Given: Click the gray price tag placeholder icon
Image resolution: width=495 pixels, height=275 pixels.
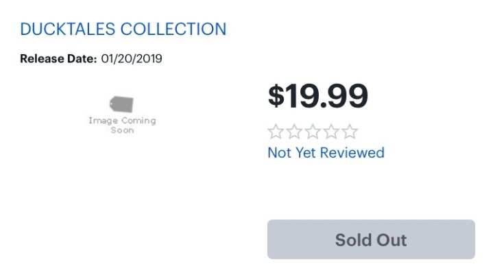Looking at the screenshot, I should (122, 104).
